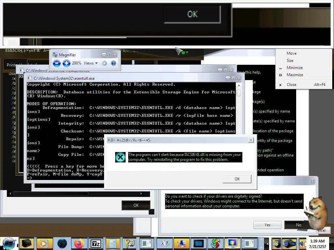Open the color display monitor taskbar icon
334x250 pixels.
(x=232, y=243)
